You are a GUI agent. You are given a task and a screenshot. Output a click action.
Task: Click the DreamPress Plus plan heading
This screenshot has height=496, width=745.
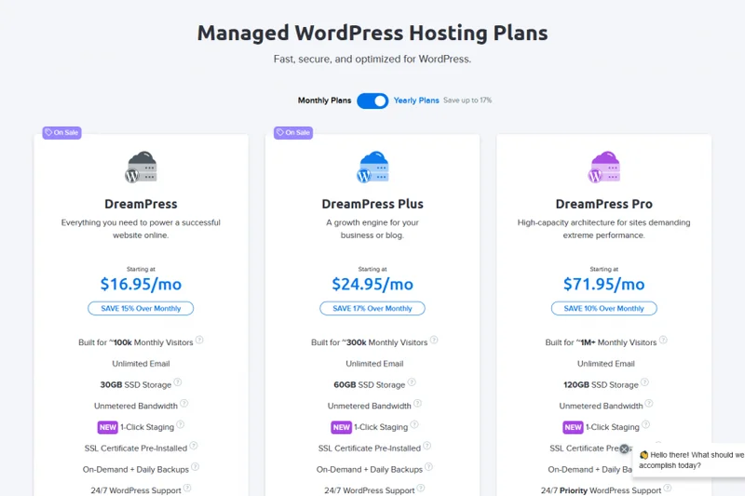(372, 204)
